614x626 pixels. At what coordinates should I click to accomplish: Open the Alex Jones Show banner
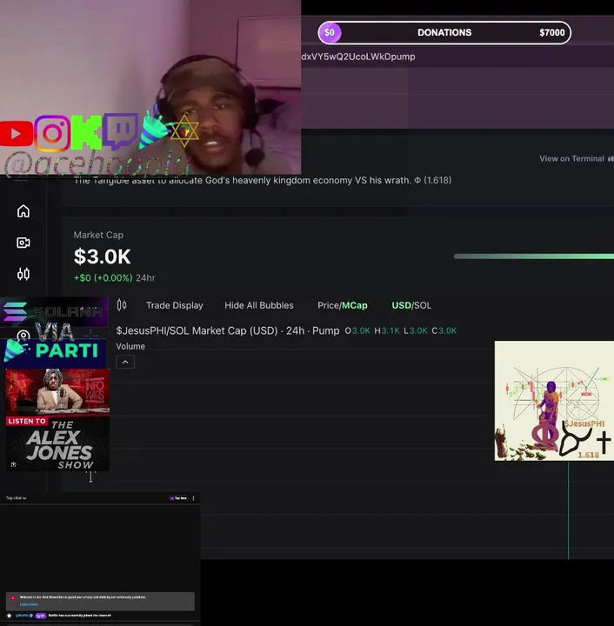pos(57,420)
